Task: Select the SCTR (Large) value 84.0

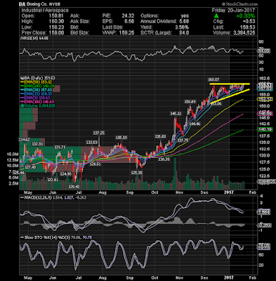Action: 184,32
